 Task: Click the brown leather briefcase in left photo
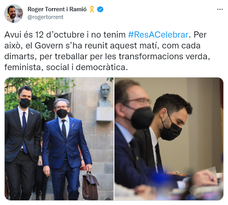coord(90,186)
